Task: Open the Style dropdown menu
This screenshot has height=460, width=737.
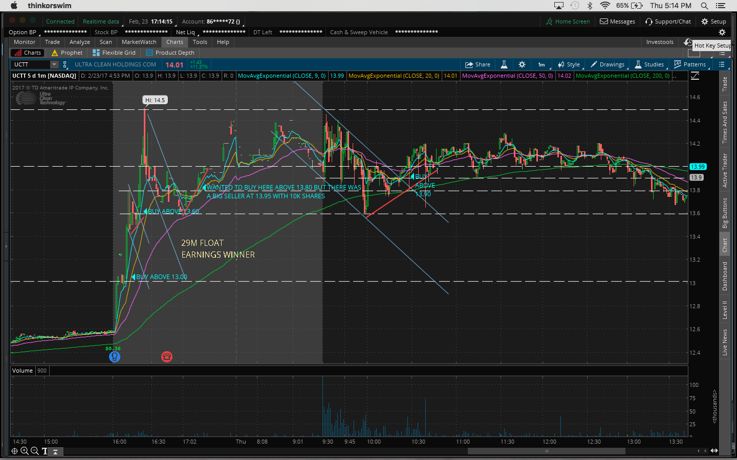Action: coord(569,64)
